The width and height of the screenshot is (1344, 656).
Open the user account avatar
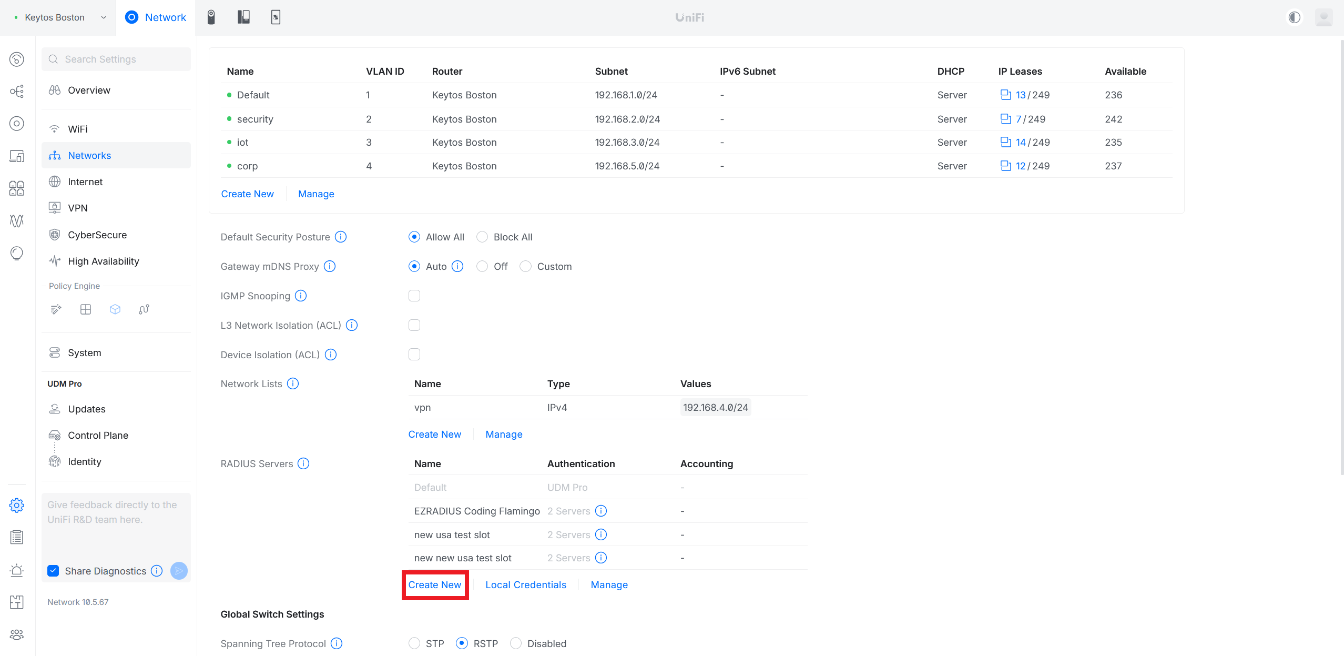coord(1323,17)
